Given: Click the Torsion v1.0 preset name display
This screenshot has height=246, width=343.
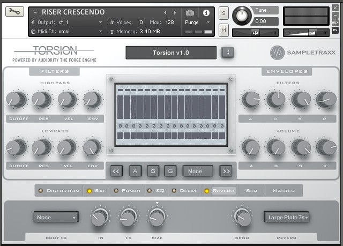Looking at the screenshot, I should (x=171, y=53).
